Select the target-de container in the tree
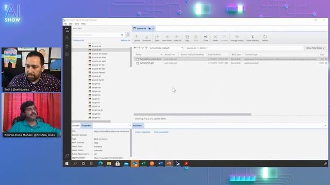The image size is (330, 185). 96,87
